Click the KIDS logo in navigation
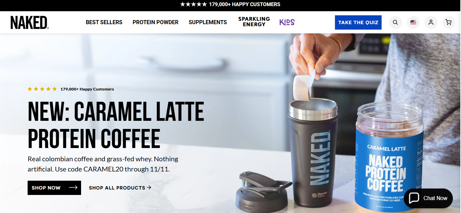The image size is (461, 213). (x=287, y=22)
